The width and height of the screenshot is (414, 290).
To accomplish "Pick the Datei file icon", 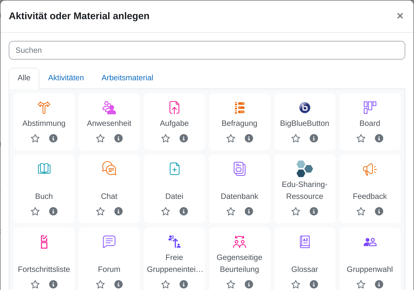I will tap(174, 169).
